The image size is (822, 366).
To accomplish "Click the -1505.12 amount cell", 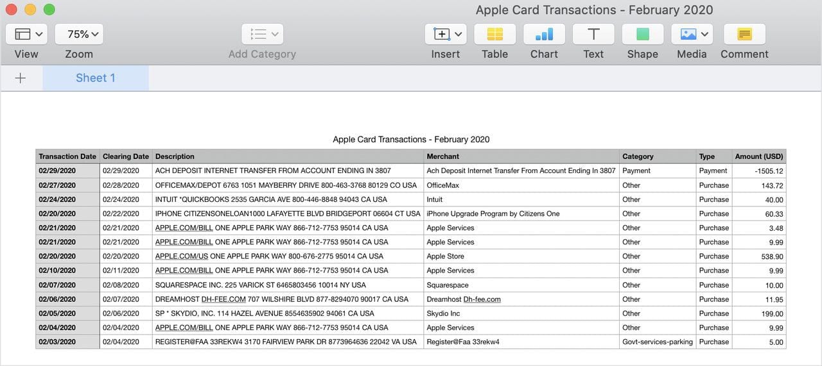I will coord(759,171).
